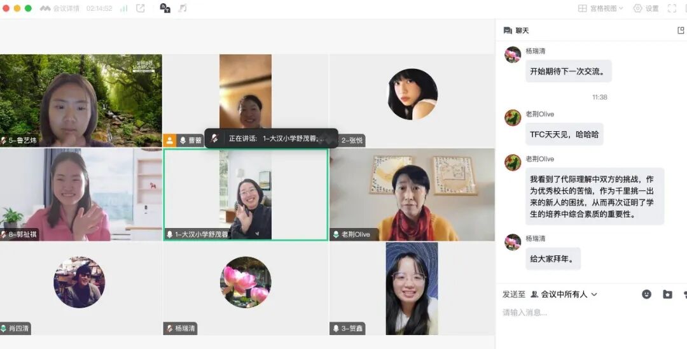Click the 聊天 chat header icon
687x349 pixels.
pos(508,31)
